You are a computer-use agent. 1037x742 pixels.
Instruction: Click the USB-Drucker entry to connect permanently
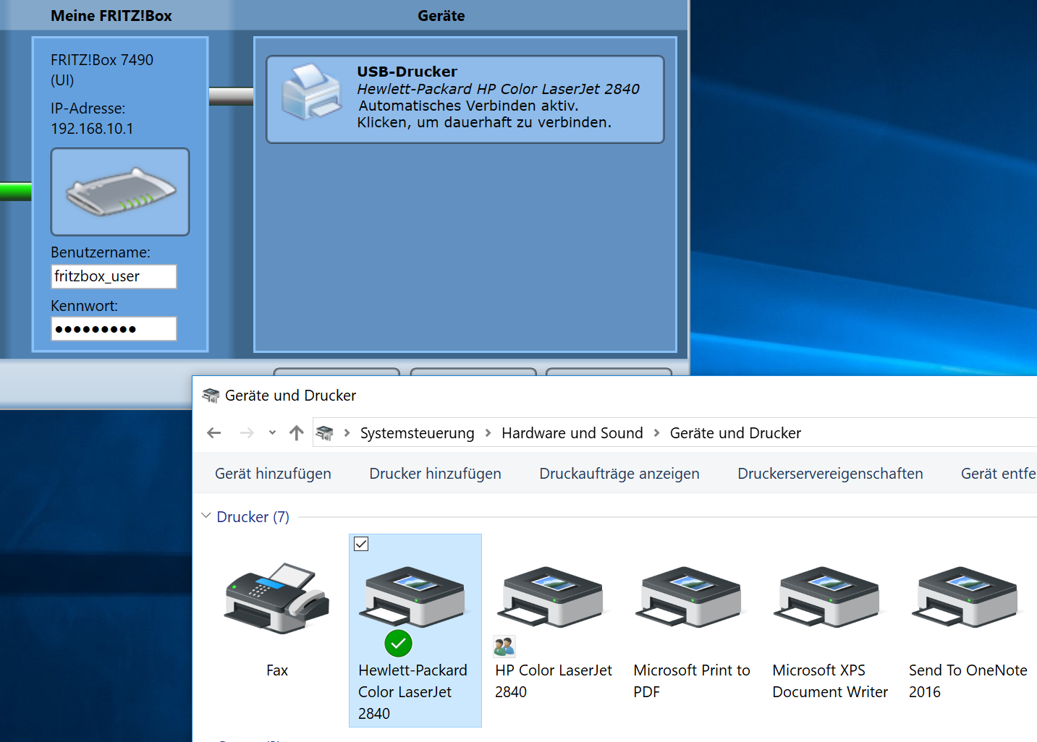465,100
